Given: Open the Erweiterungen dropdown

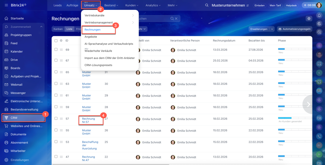Looking at the screenshot, I should pos(272,29).
